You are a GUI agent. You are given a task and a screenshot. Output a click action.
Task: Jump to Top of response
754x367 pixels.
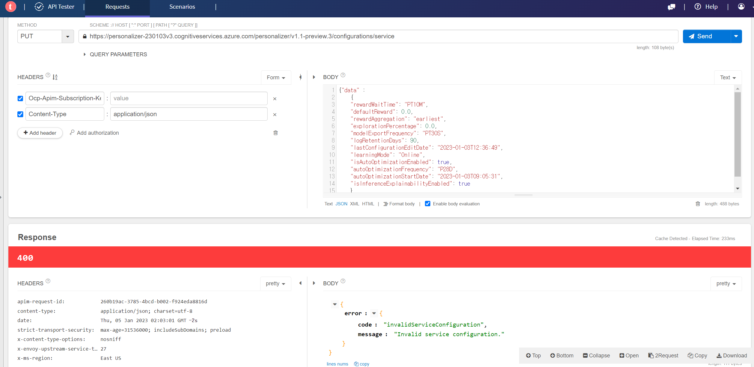point(533,356)
